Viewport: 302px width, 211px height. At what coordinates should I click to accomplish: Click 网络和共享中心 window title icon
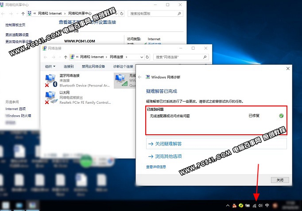point(2,4)
